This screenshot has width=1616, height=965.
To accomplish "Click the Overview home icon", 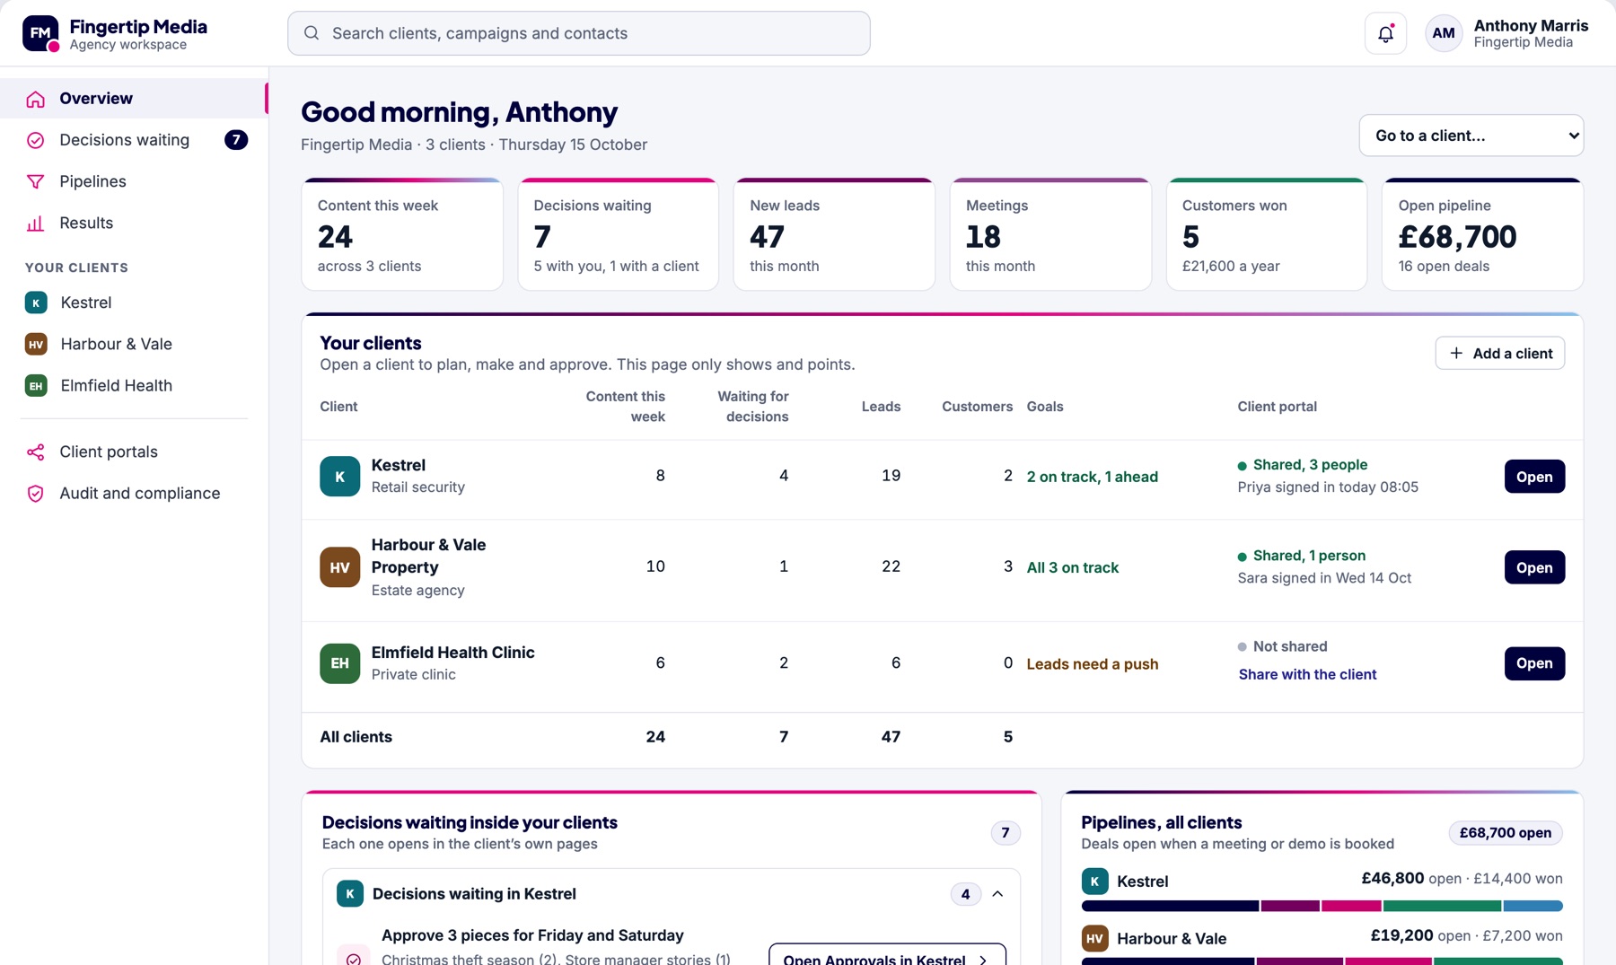I will click(36, 99).
